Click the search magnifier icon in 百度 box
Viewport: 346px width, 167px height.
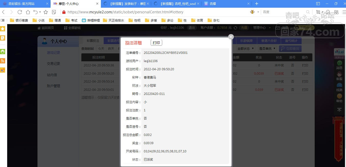308,12
